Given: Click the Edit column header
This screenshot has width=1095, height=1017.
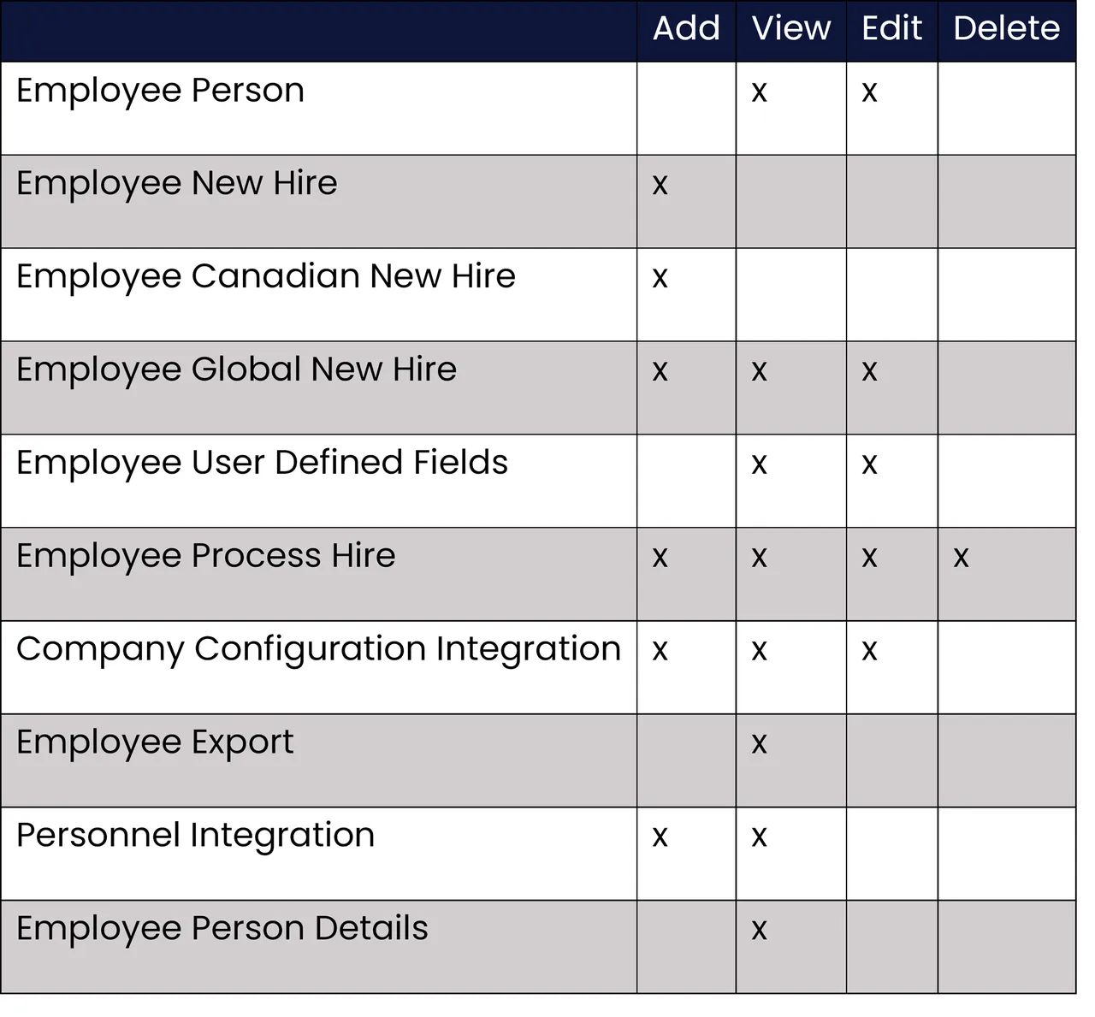Looking at the screenshot, I should click(x=891, y=28).
